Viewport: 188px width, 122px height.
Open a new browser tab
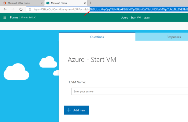click(90, 3)
